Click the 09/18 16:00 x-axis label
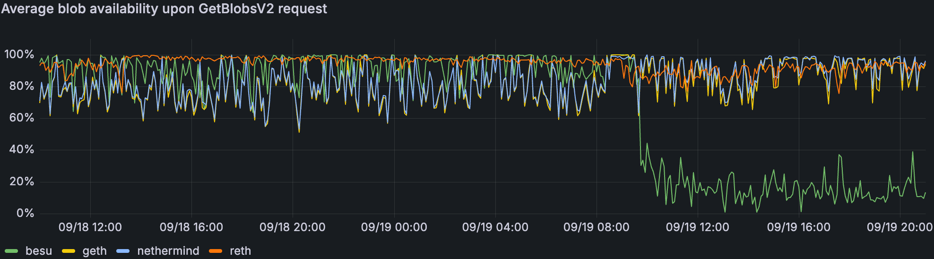 coord(191,227)
